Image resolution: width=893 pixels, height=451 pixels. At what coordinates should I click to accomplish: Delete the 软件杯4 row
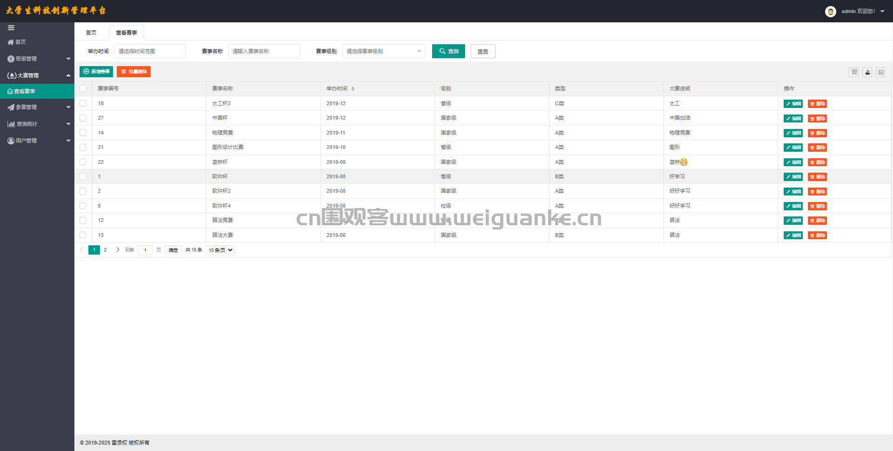pyautogui.click(x=817, y=206)
